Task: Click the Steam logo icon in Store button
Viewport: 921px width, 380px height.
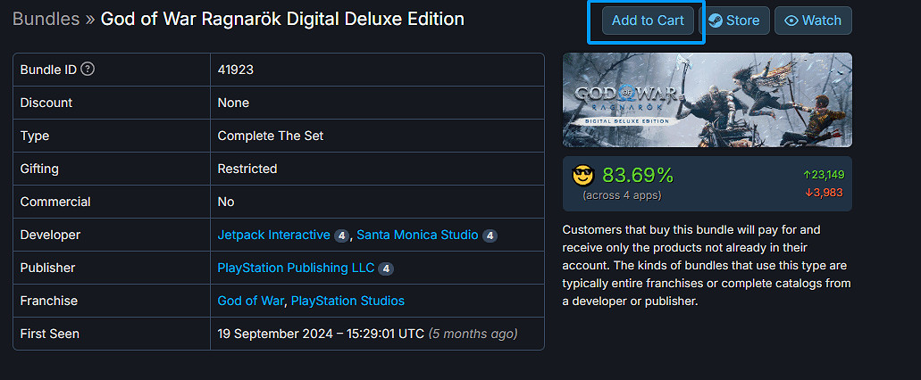Action: pos(716,21)
